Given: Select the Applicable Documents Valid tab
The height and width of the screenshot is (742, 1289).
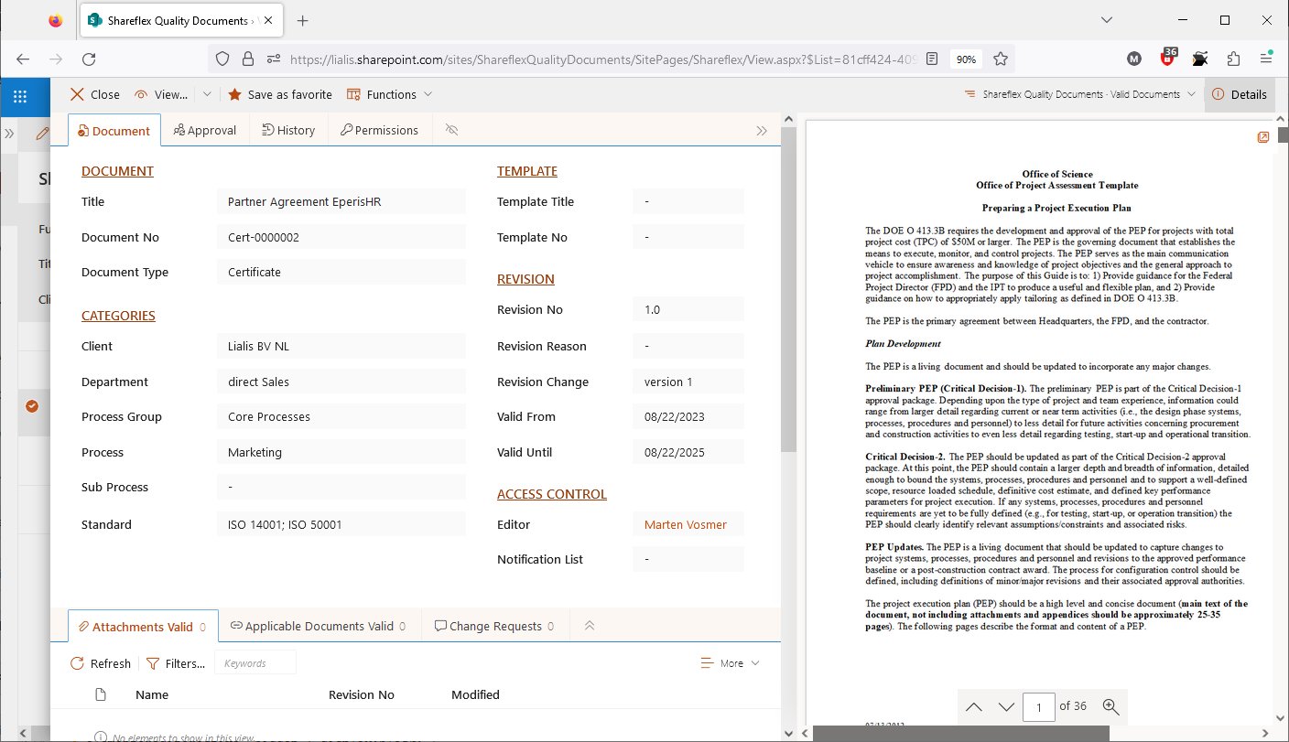Looking at the screenshot, I should tap(320, 626).
